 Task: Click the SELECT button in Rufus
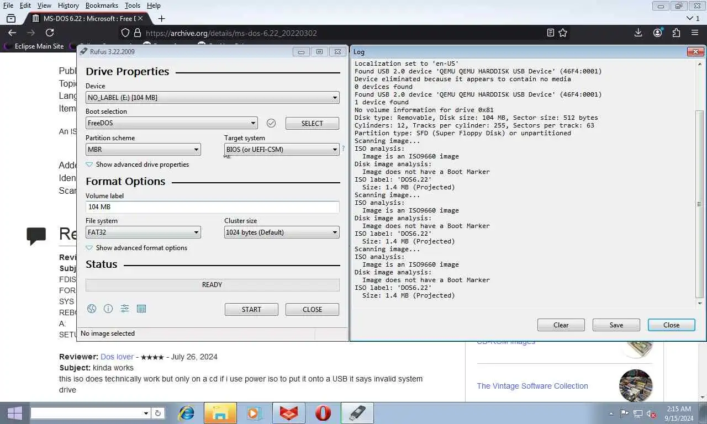(312, 123)
